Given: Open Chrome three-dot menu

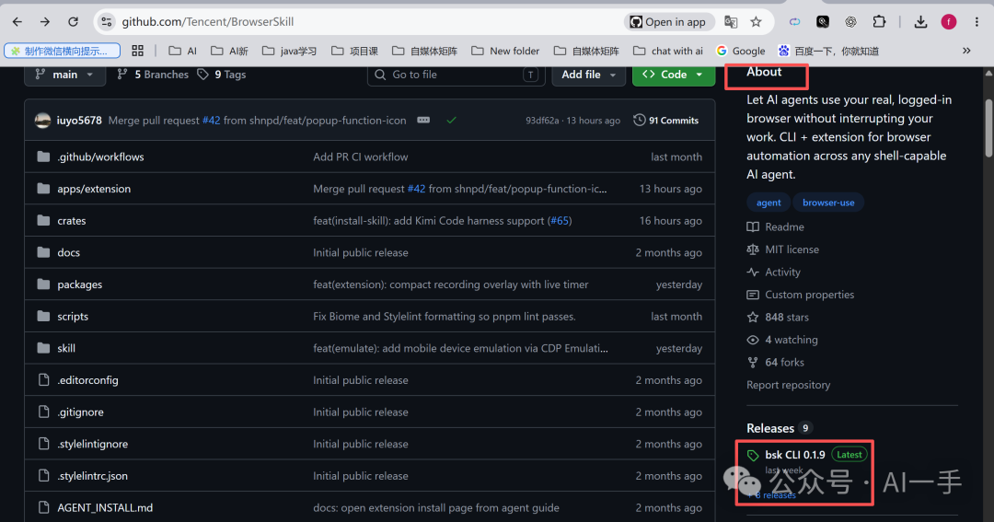Looking at the screenshot, I should pos(977,21).
